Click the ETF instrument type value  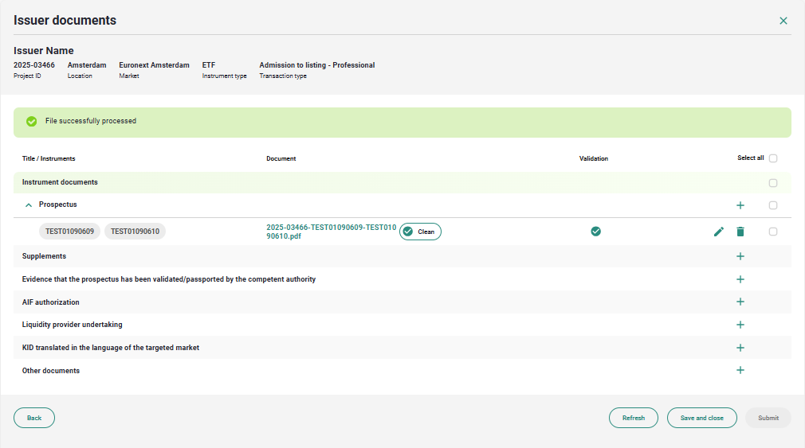tap(209, 65)
